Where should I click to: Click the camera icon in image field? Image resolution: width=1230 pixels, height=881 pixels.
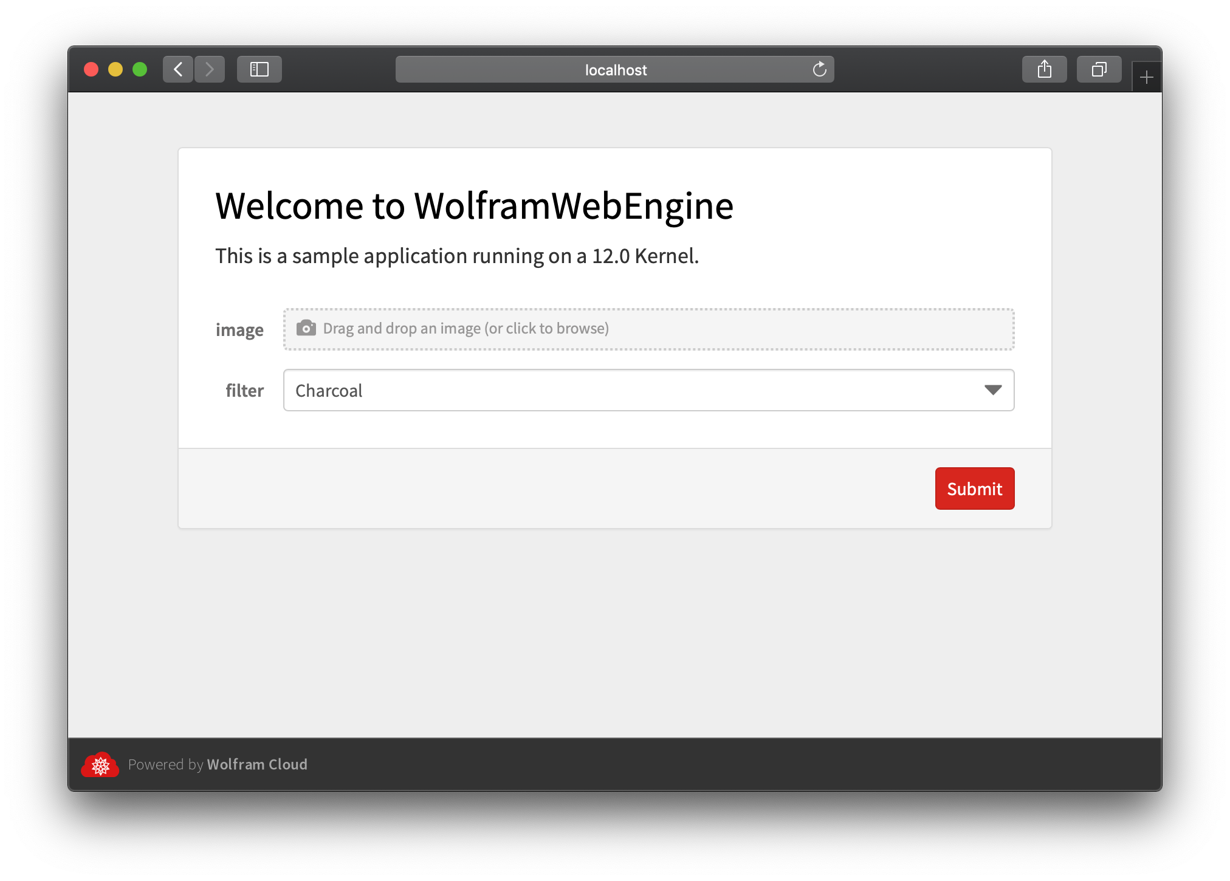click(306, 328)
